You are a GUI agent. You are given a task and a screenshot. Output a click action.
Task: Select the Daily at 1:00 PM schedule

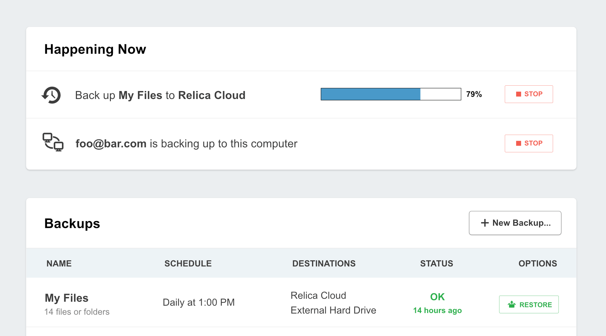click(x=198, y=302)
